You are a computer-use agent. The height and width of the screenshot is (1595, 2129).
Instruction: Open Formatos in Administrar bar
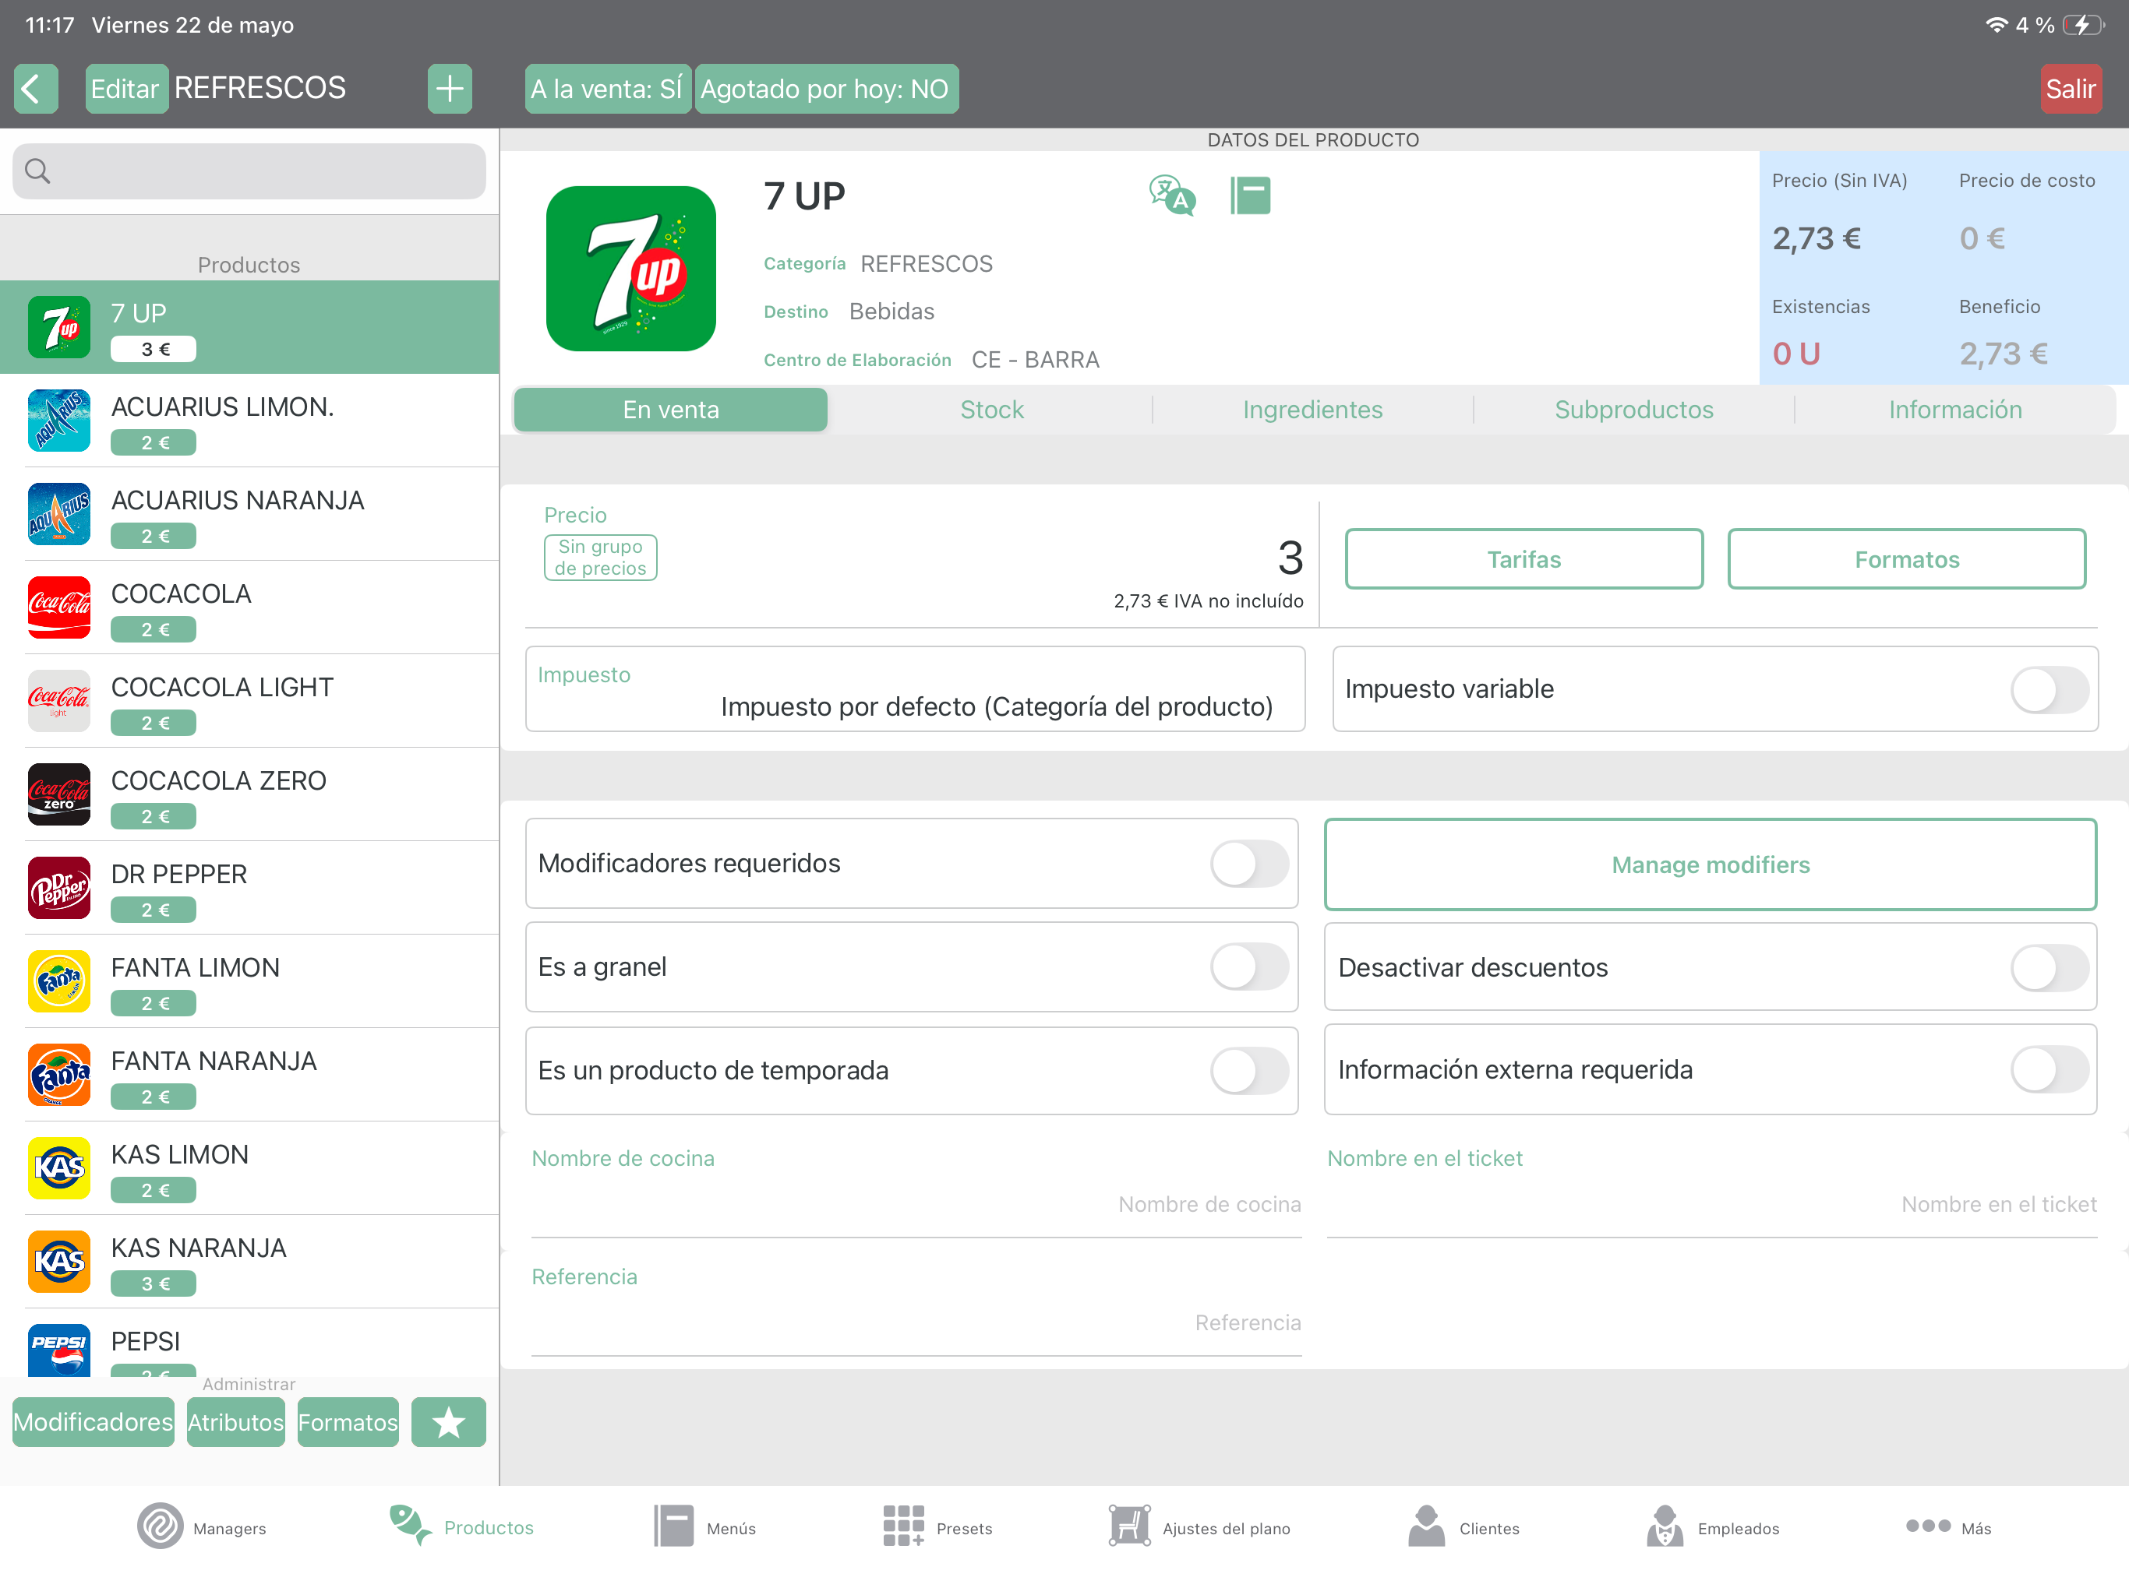(x=348, y=1421)
